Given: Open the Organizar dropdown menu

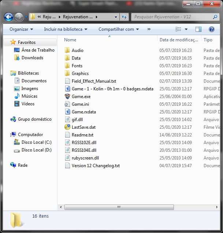Looking at the screenshot, I should [x=21, y=29].
